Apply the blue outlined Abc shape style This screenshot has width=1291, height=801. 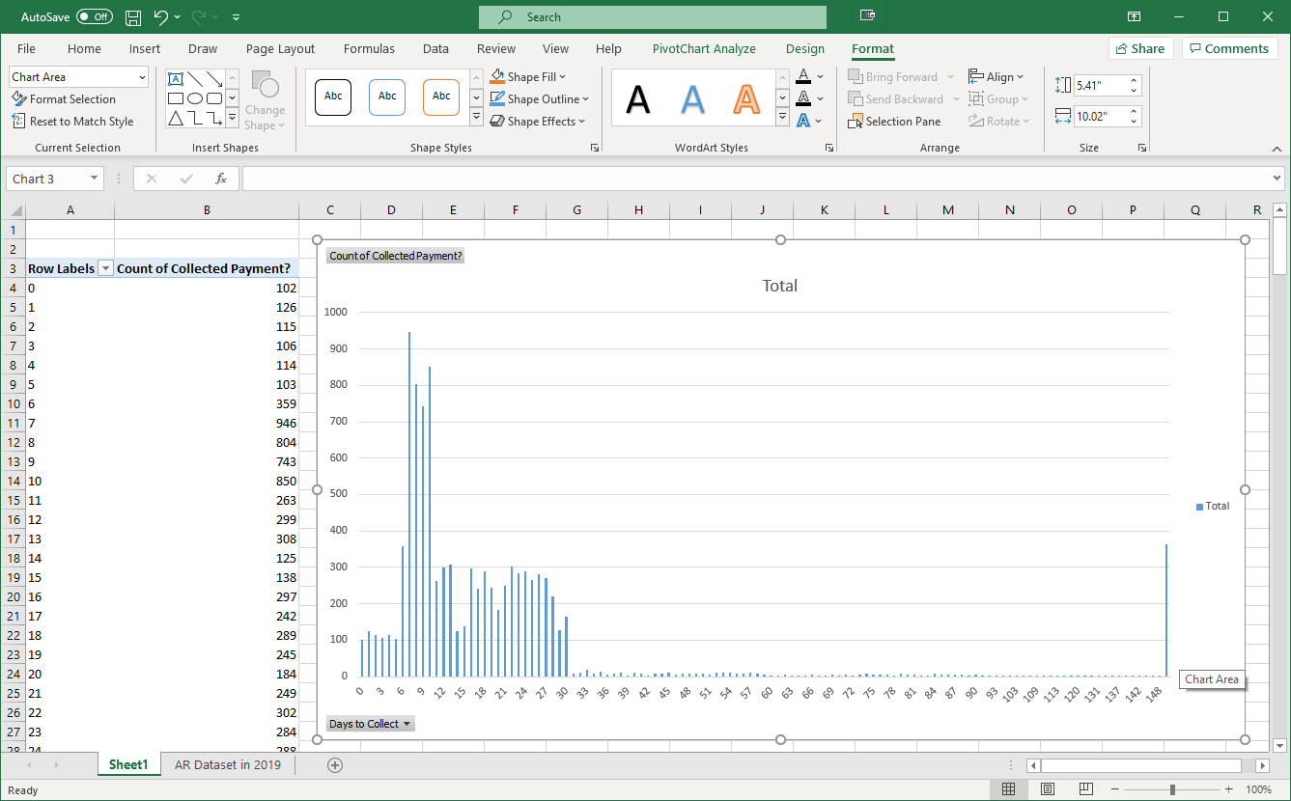coord(387,97)
